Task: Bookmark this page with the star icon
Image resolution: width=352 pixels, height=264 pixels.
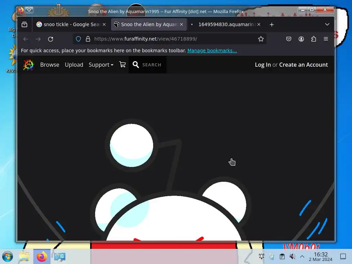Action: [x=261, y=39]
